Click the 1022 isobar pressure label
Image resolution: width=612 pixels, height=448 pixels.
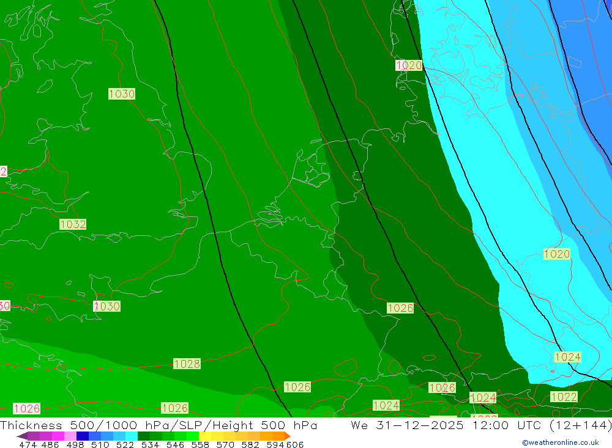click(564, 397)
